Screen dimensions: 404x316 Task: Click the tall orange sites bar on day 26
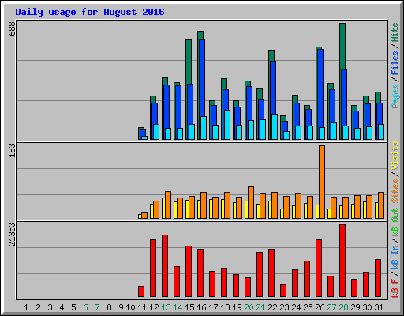coord(322,182)
